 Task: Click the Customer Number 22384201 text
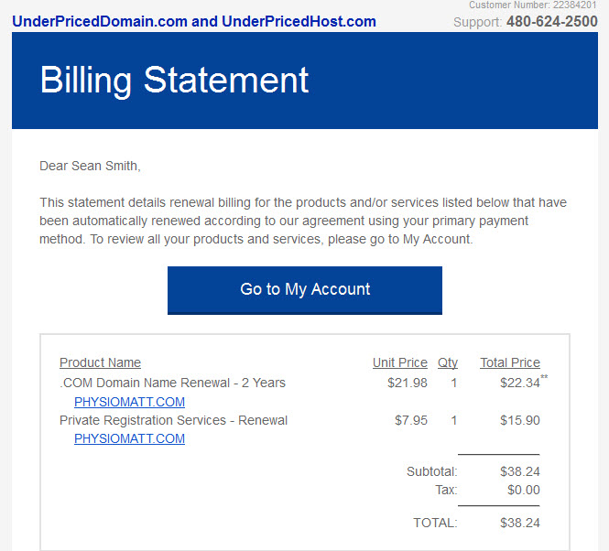click(532, 5)
